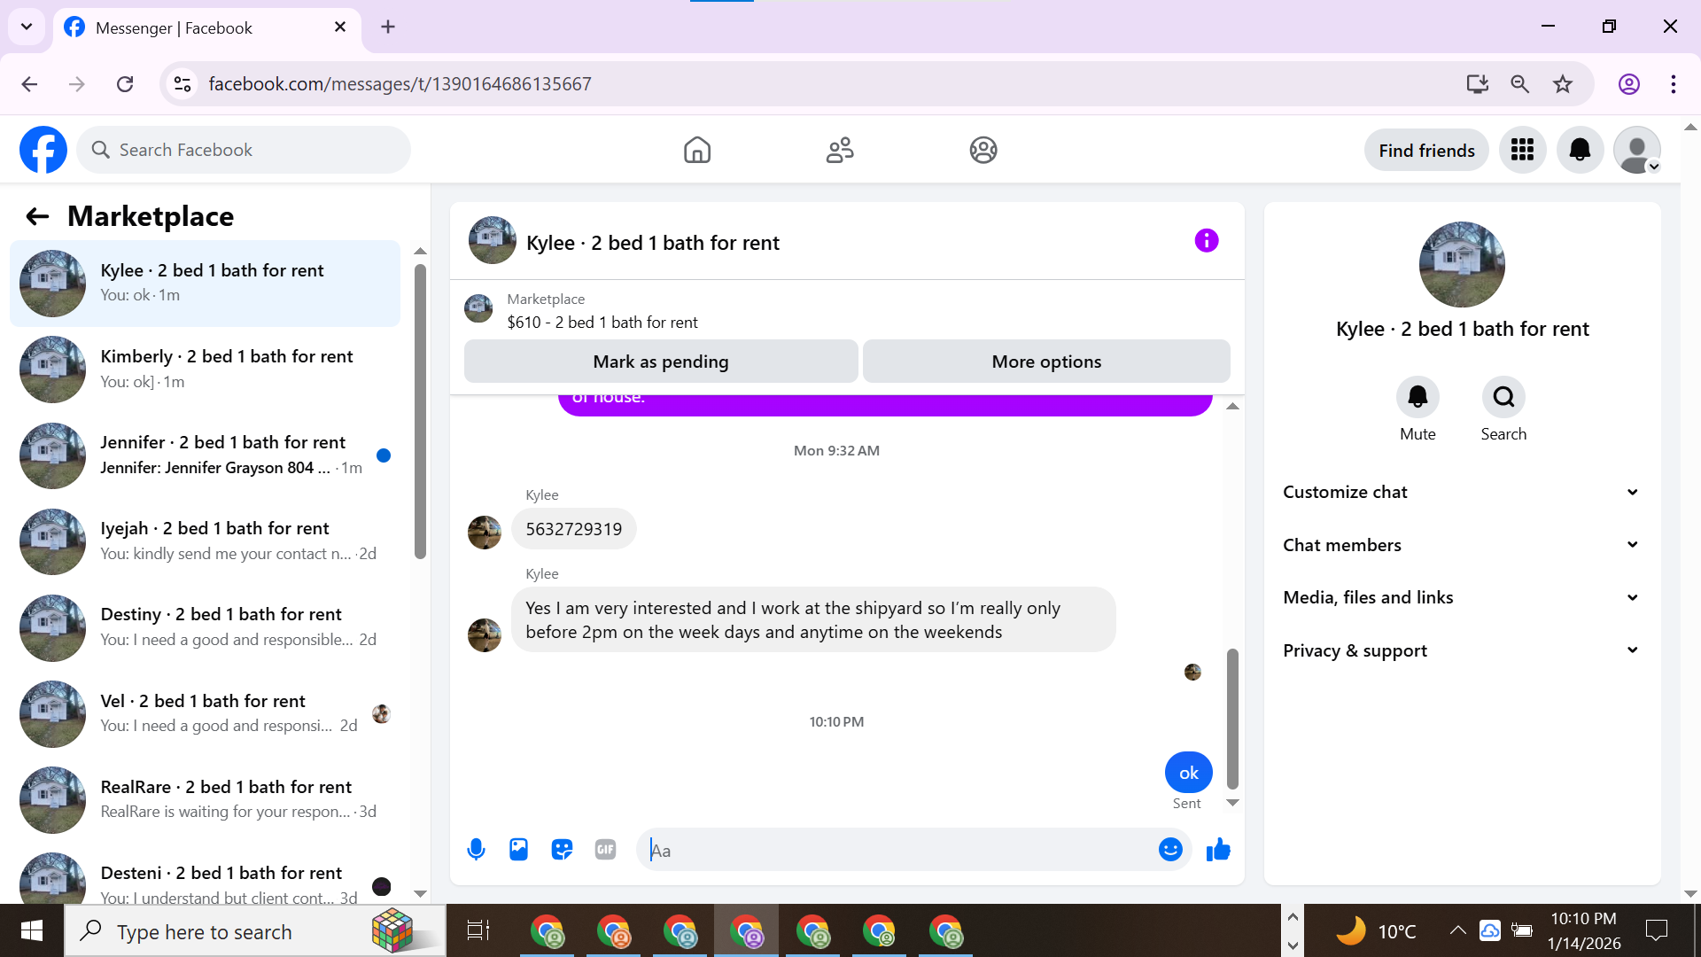The image size is (1701, 957).
Task: Click the conversation list scrollbar
Action: coord(420,412)
